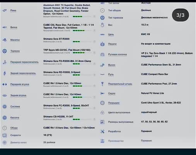Click the fork icon beside Вилка

point(5,27)
